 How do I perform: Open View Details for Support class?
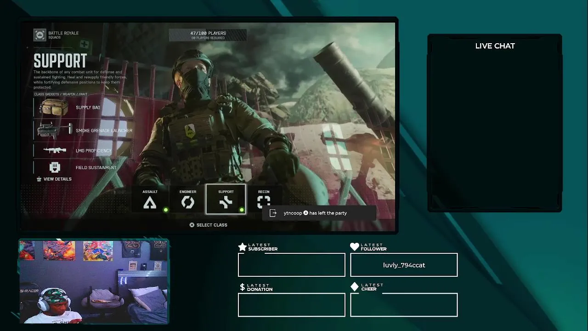point(54,179)
